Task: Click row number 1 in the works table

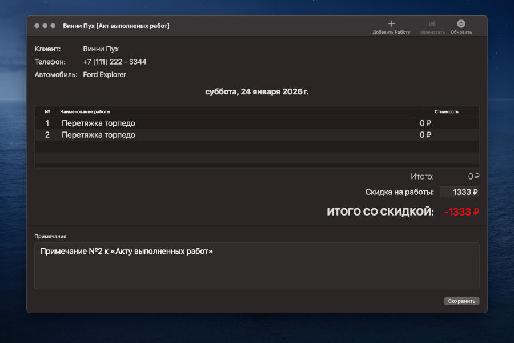Action: coord(47,123)
